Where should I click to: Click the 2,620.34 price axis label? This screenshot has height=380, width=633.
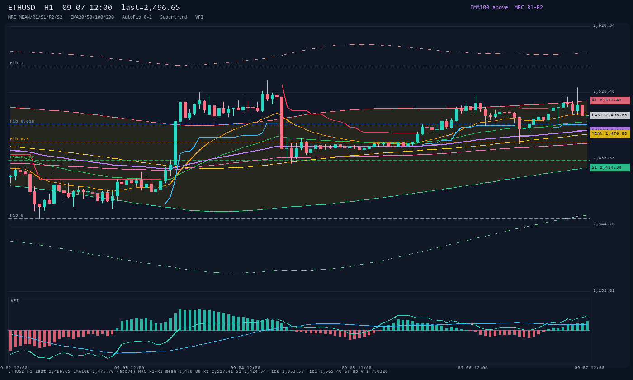click(x=604, y=26)
